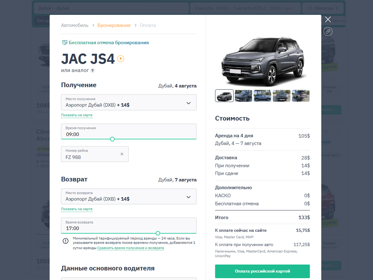Screen dimensions: 373x280
Task: Show pickup location on the map
Action: tap(77, 115)
